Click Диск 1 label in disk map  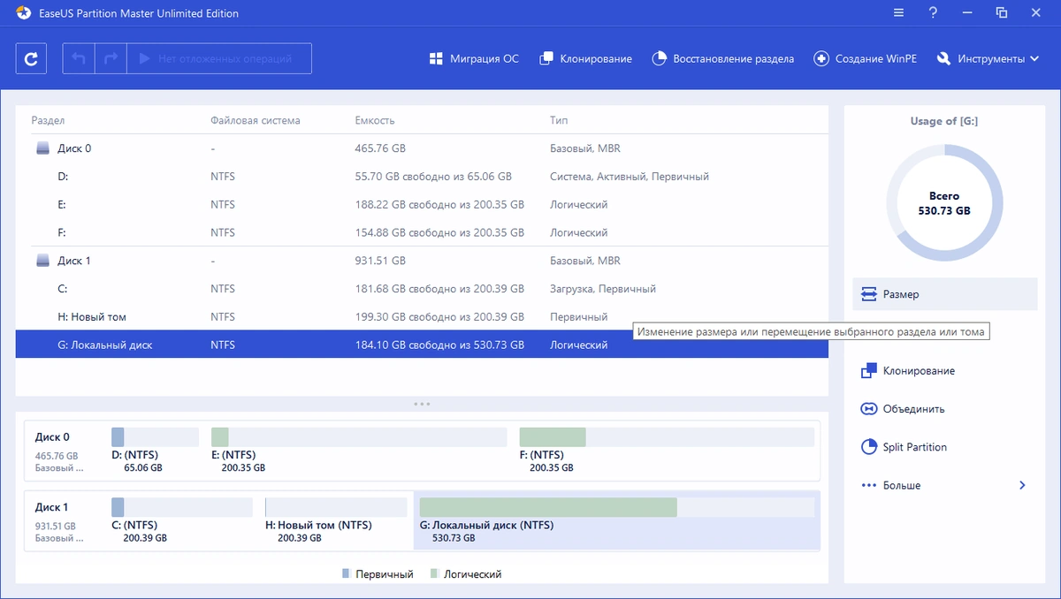(52, 507)
